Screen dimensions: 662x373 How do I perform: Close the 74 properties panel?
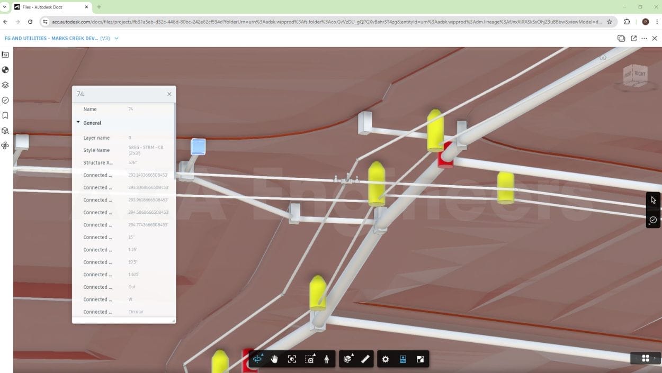click(169, 94)
